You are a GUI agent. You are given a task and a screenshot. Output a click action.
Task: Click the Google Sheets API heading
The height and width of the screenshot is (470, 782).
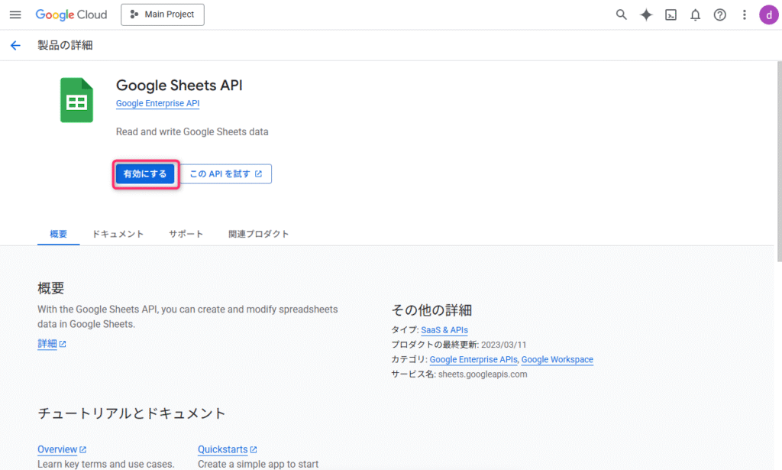179,86
